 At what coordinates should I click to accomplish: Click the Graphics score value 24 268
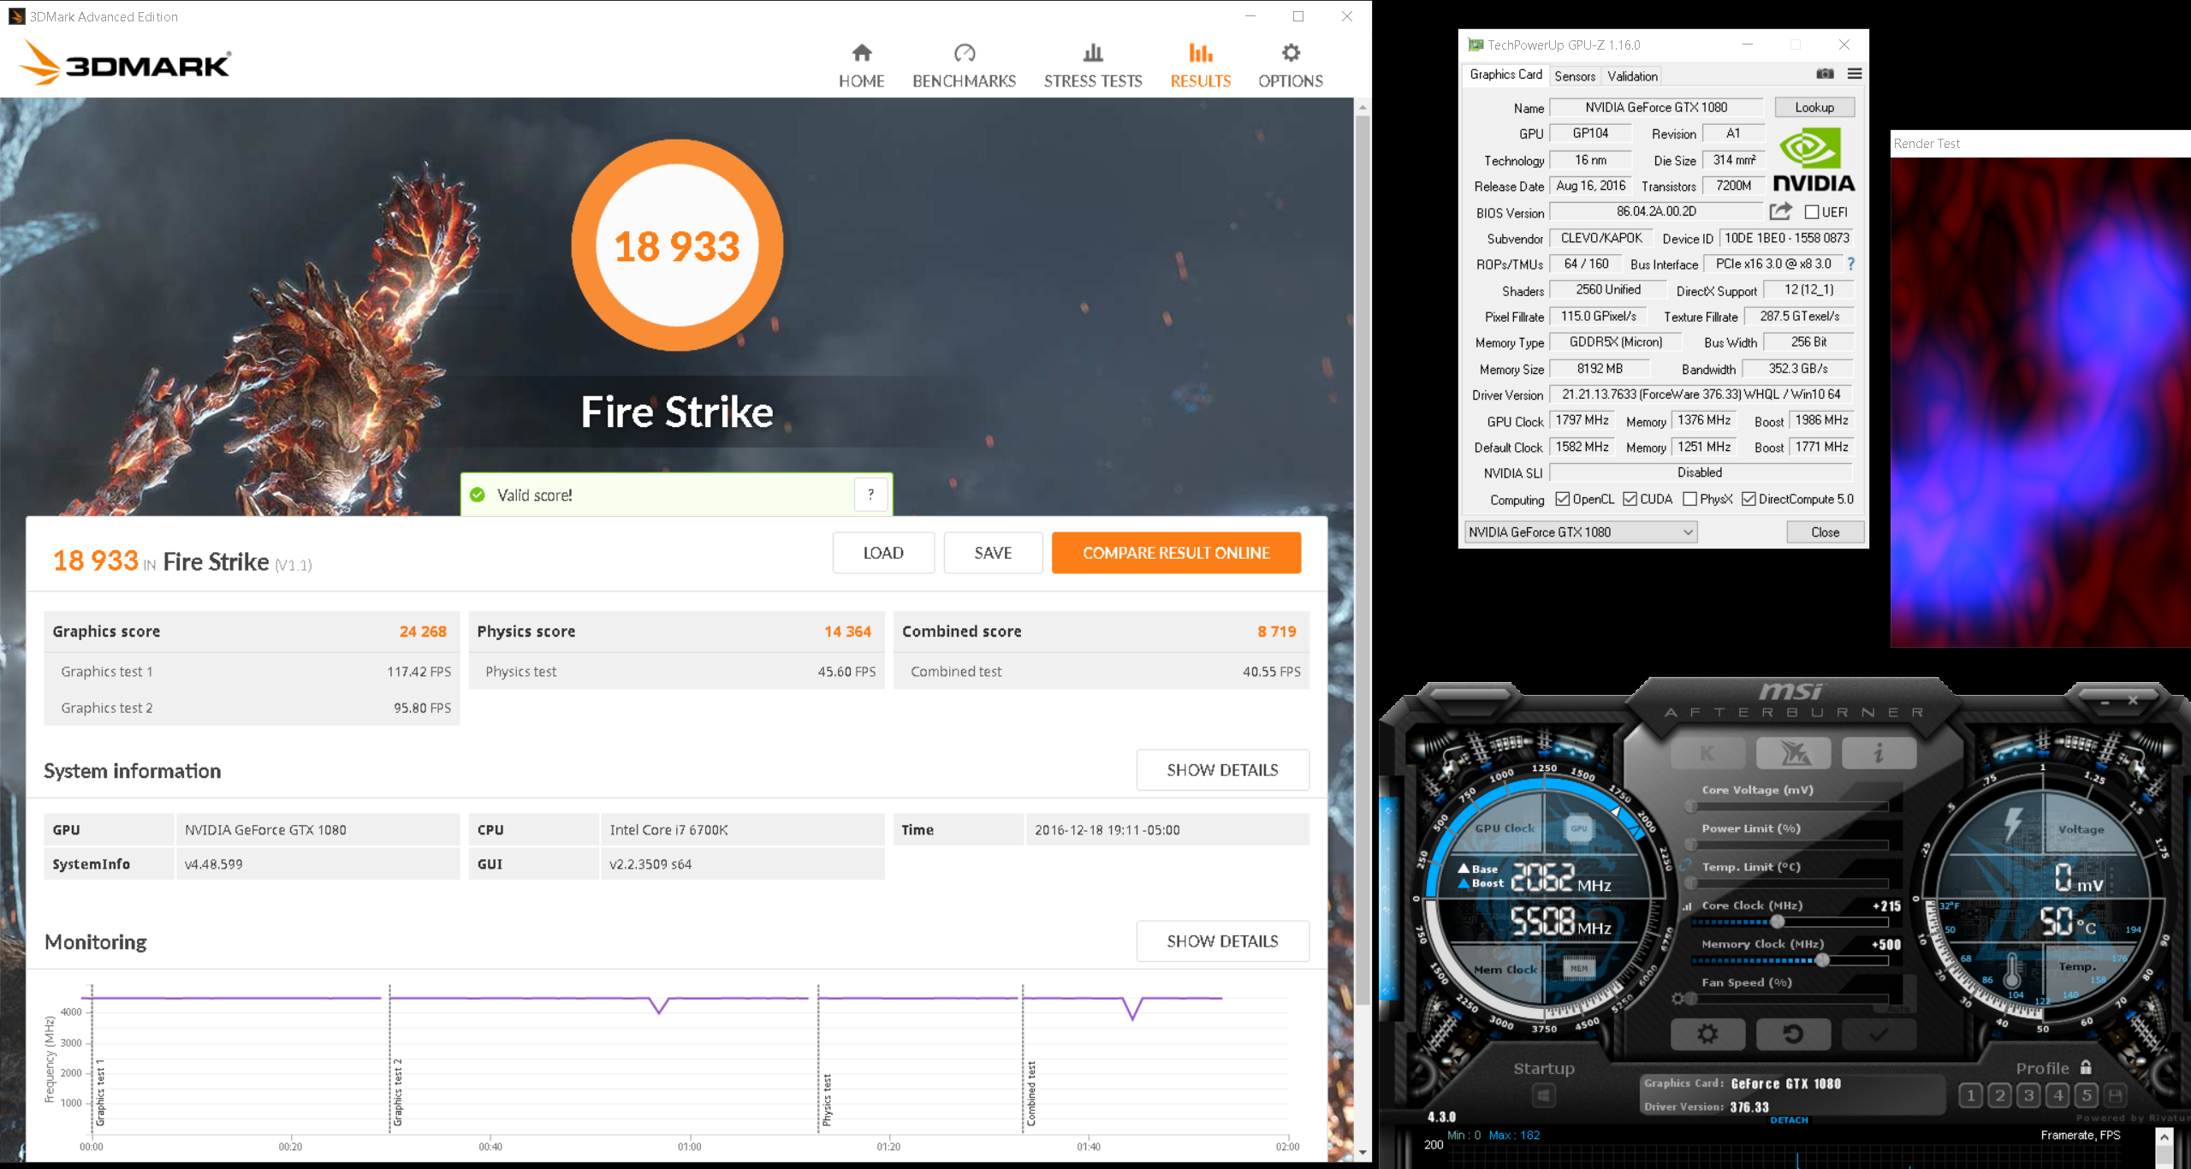[x=423, y=631]
